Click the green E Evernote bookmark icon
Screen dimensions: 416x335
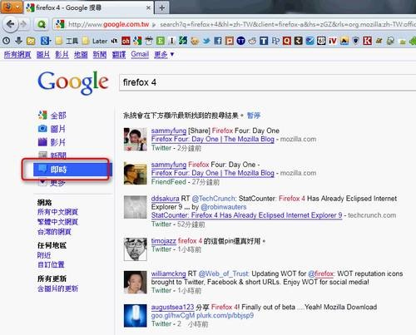[x=161, y=42]
